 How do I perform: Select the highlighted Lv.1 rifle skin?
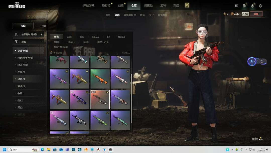coord(100,100)
